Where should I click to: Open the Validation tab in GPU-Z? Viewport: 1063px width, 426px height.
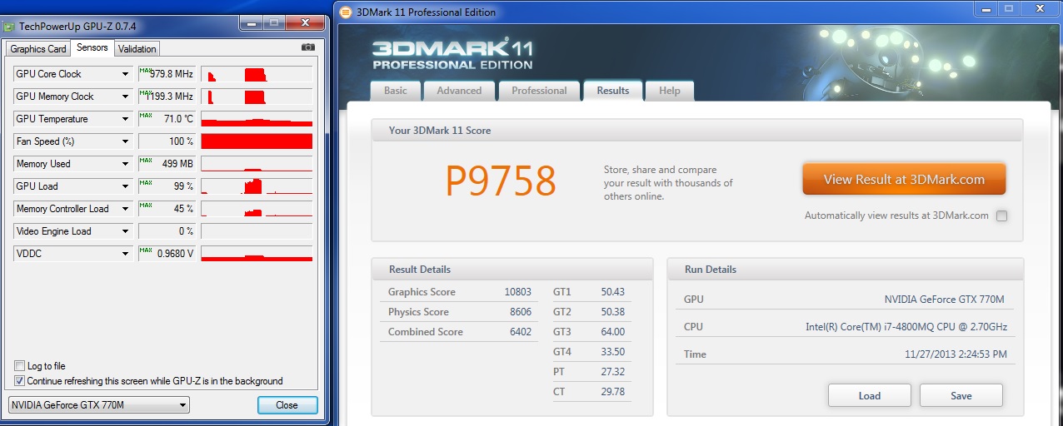pos(137,49)
